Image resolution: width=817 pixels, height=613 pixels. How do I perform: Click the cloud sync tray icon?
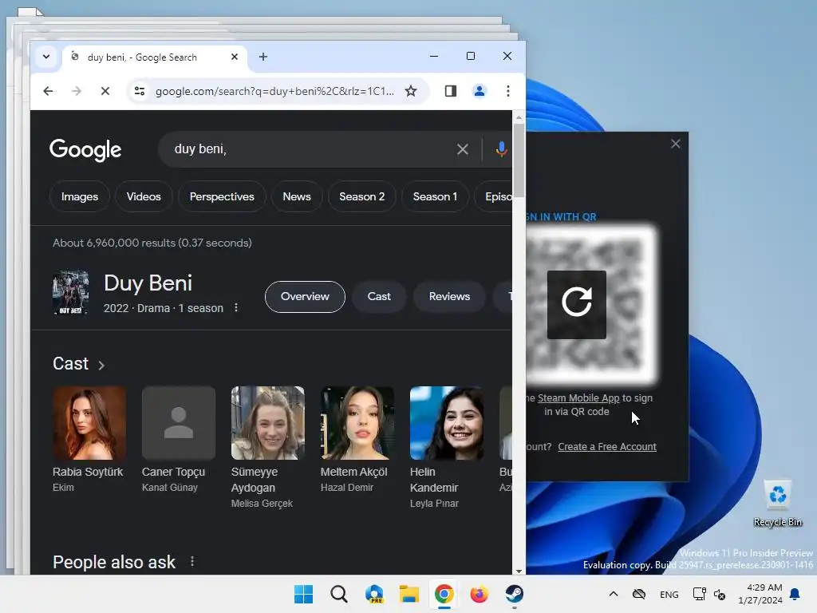[x=639, y=594]
